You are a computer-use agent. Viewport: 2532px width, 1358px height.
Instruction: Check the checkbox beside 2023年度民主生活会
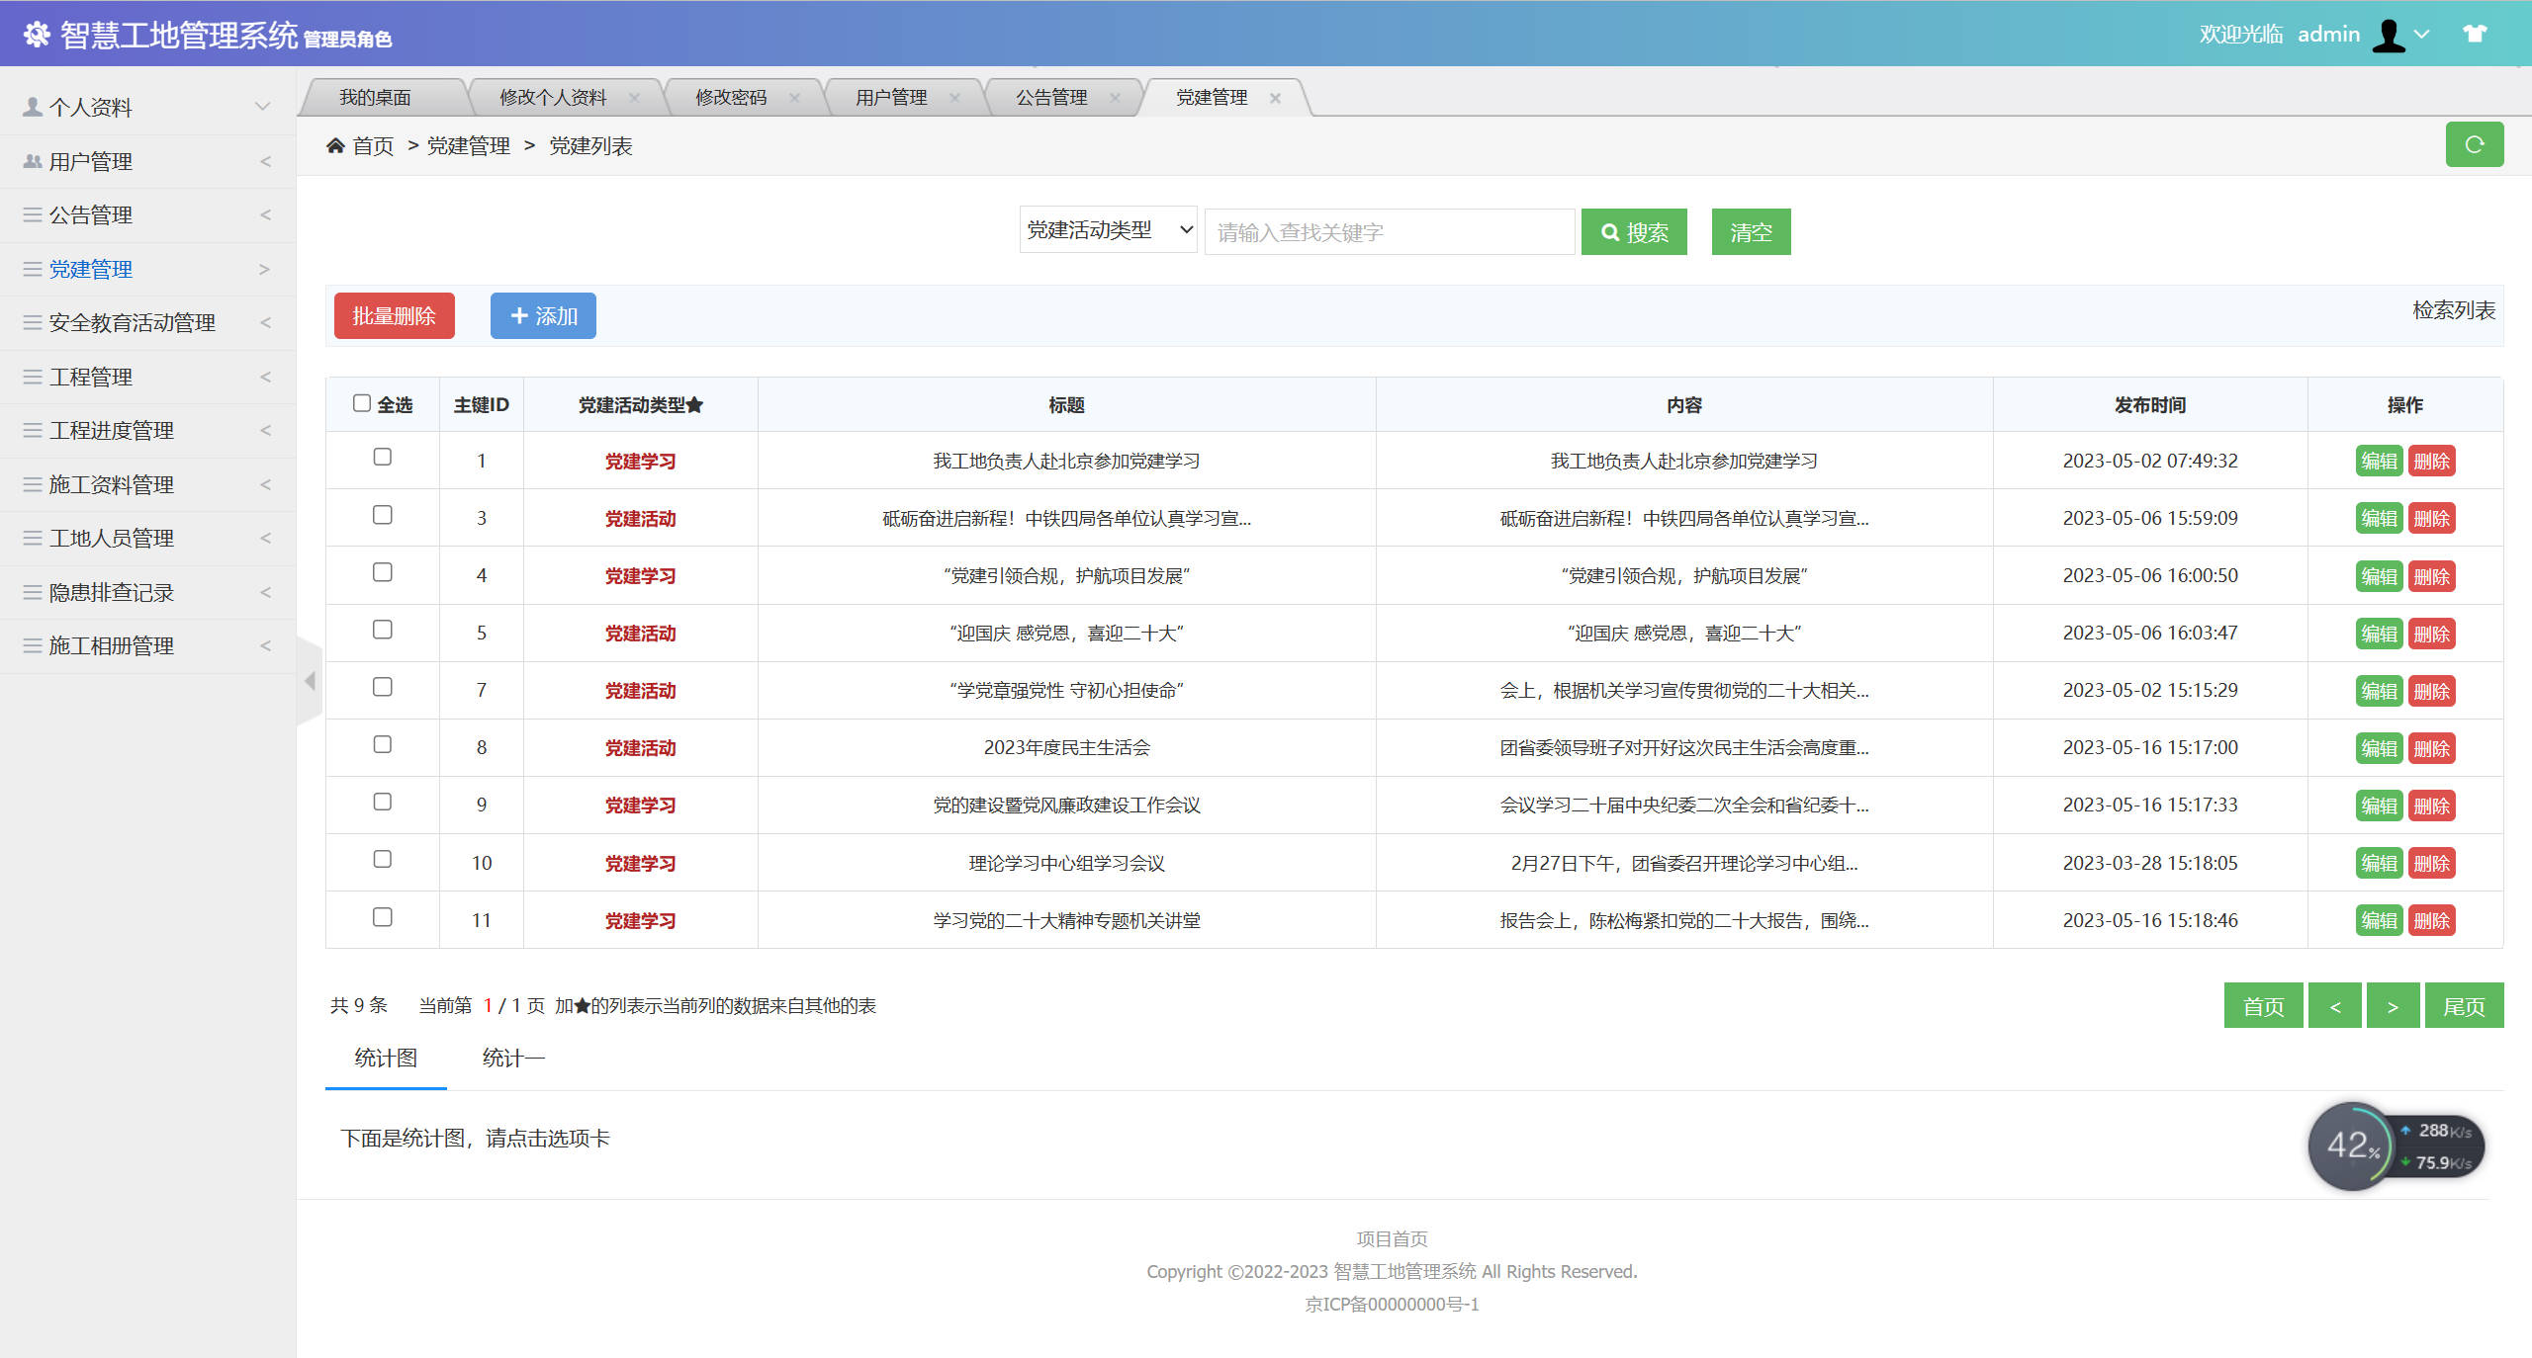(x=384, y=744)
